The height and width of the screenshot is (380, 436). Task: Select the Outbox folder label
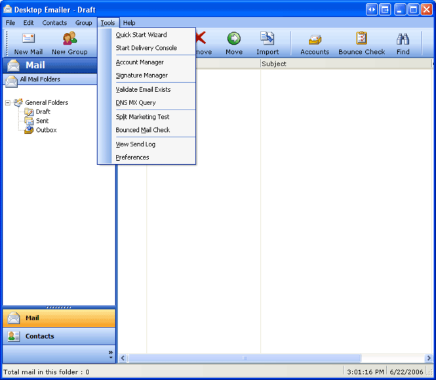[46, 130]
